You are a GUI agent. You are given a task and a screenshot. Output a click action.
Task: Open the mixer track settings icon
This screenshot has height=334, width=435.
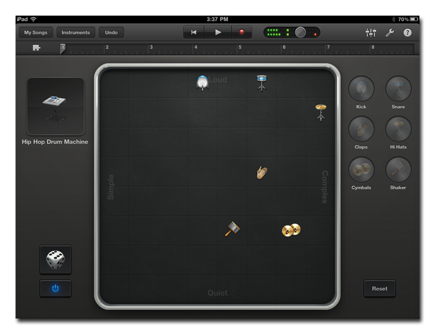point(370,32)
